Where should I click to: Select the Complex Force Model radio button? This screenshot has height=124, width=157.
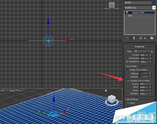(128, 81)
